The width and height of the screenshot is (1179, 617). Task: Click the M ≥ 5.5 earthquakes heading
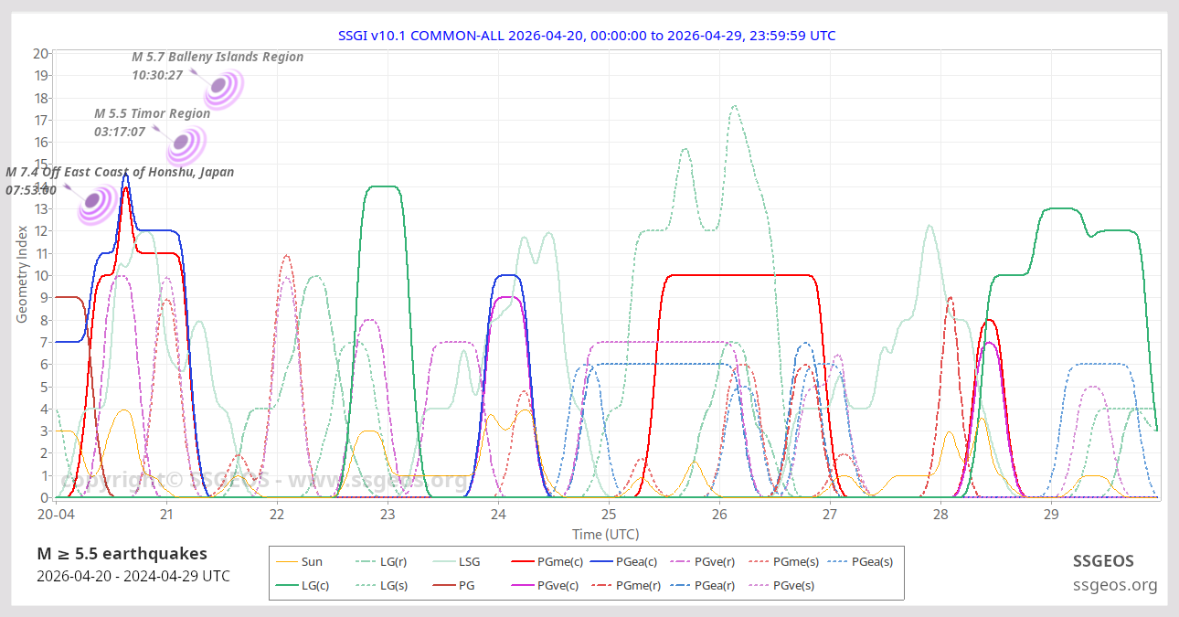122,554
